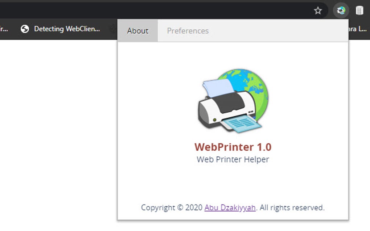Open the WebPrinter extension icon in toolbar

point(340,10)
